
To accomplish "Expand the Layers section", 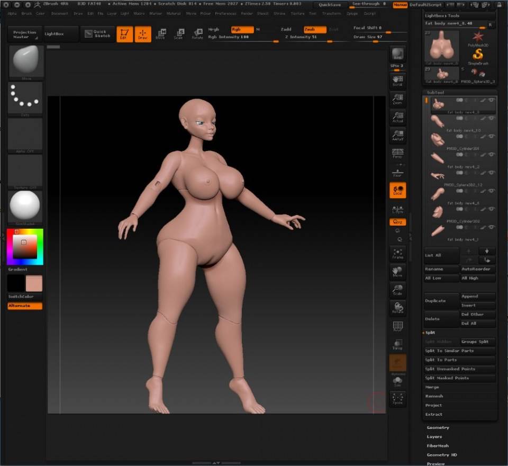I will click(434, 437).
